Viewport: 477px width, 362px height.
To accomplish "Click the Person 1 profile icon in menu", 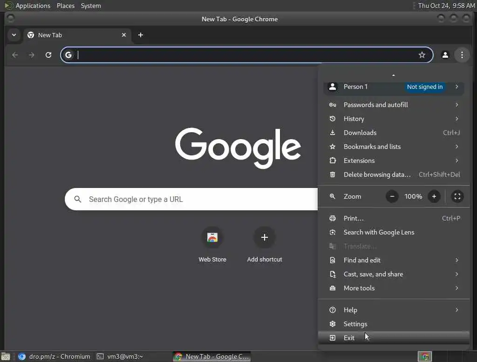I will pos(333,87).
